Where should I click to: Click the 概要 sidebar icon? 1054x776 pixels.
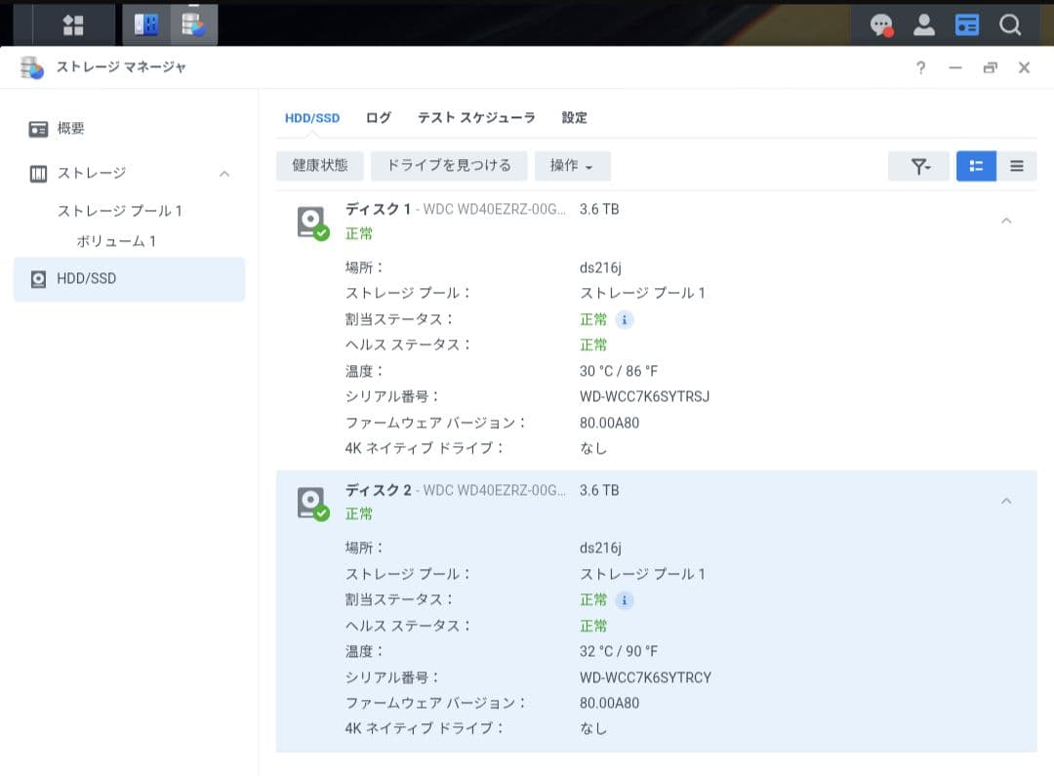point(38,128)
